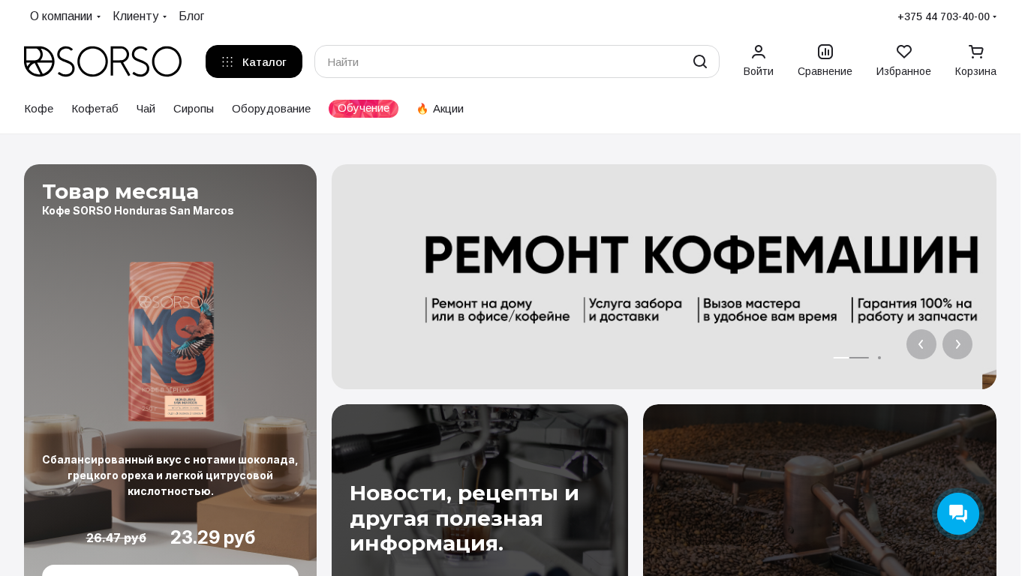The height and width of the screenshot is (576, 1025).
Task: Click the SORSO logo
Action: coord(103,61)
